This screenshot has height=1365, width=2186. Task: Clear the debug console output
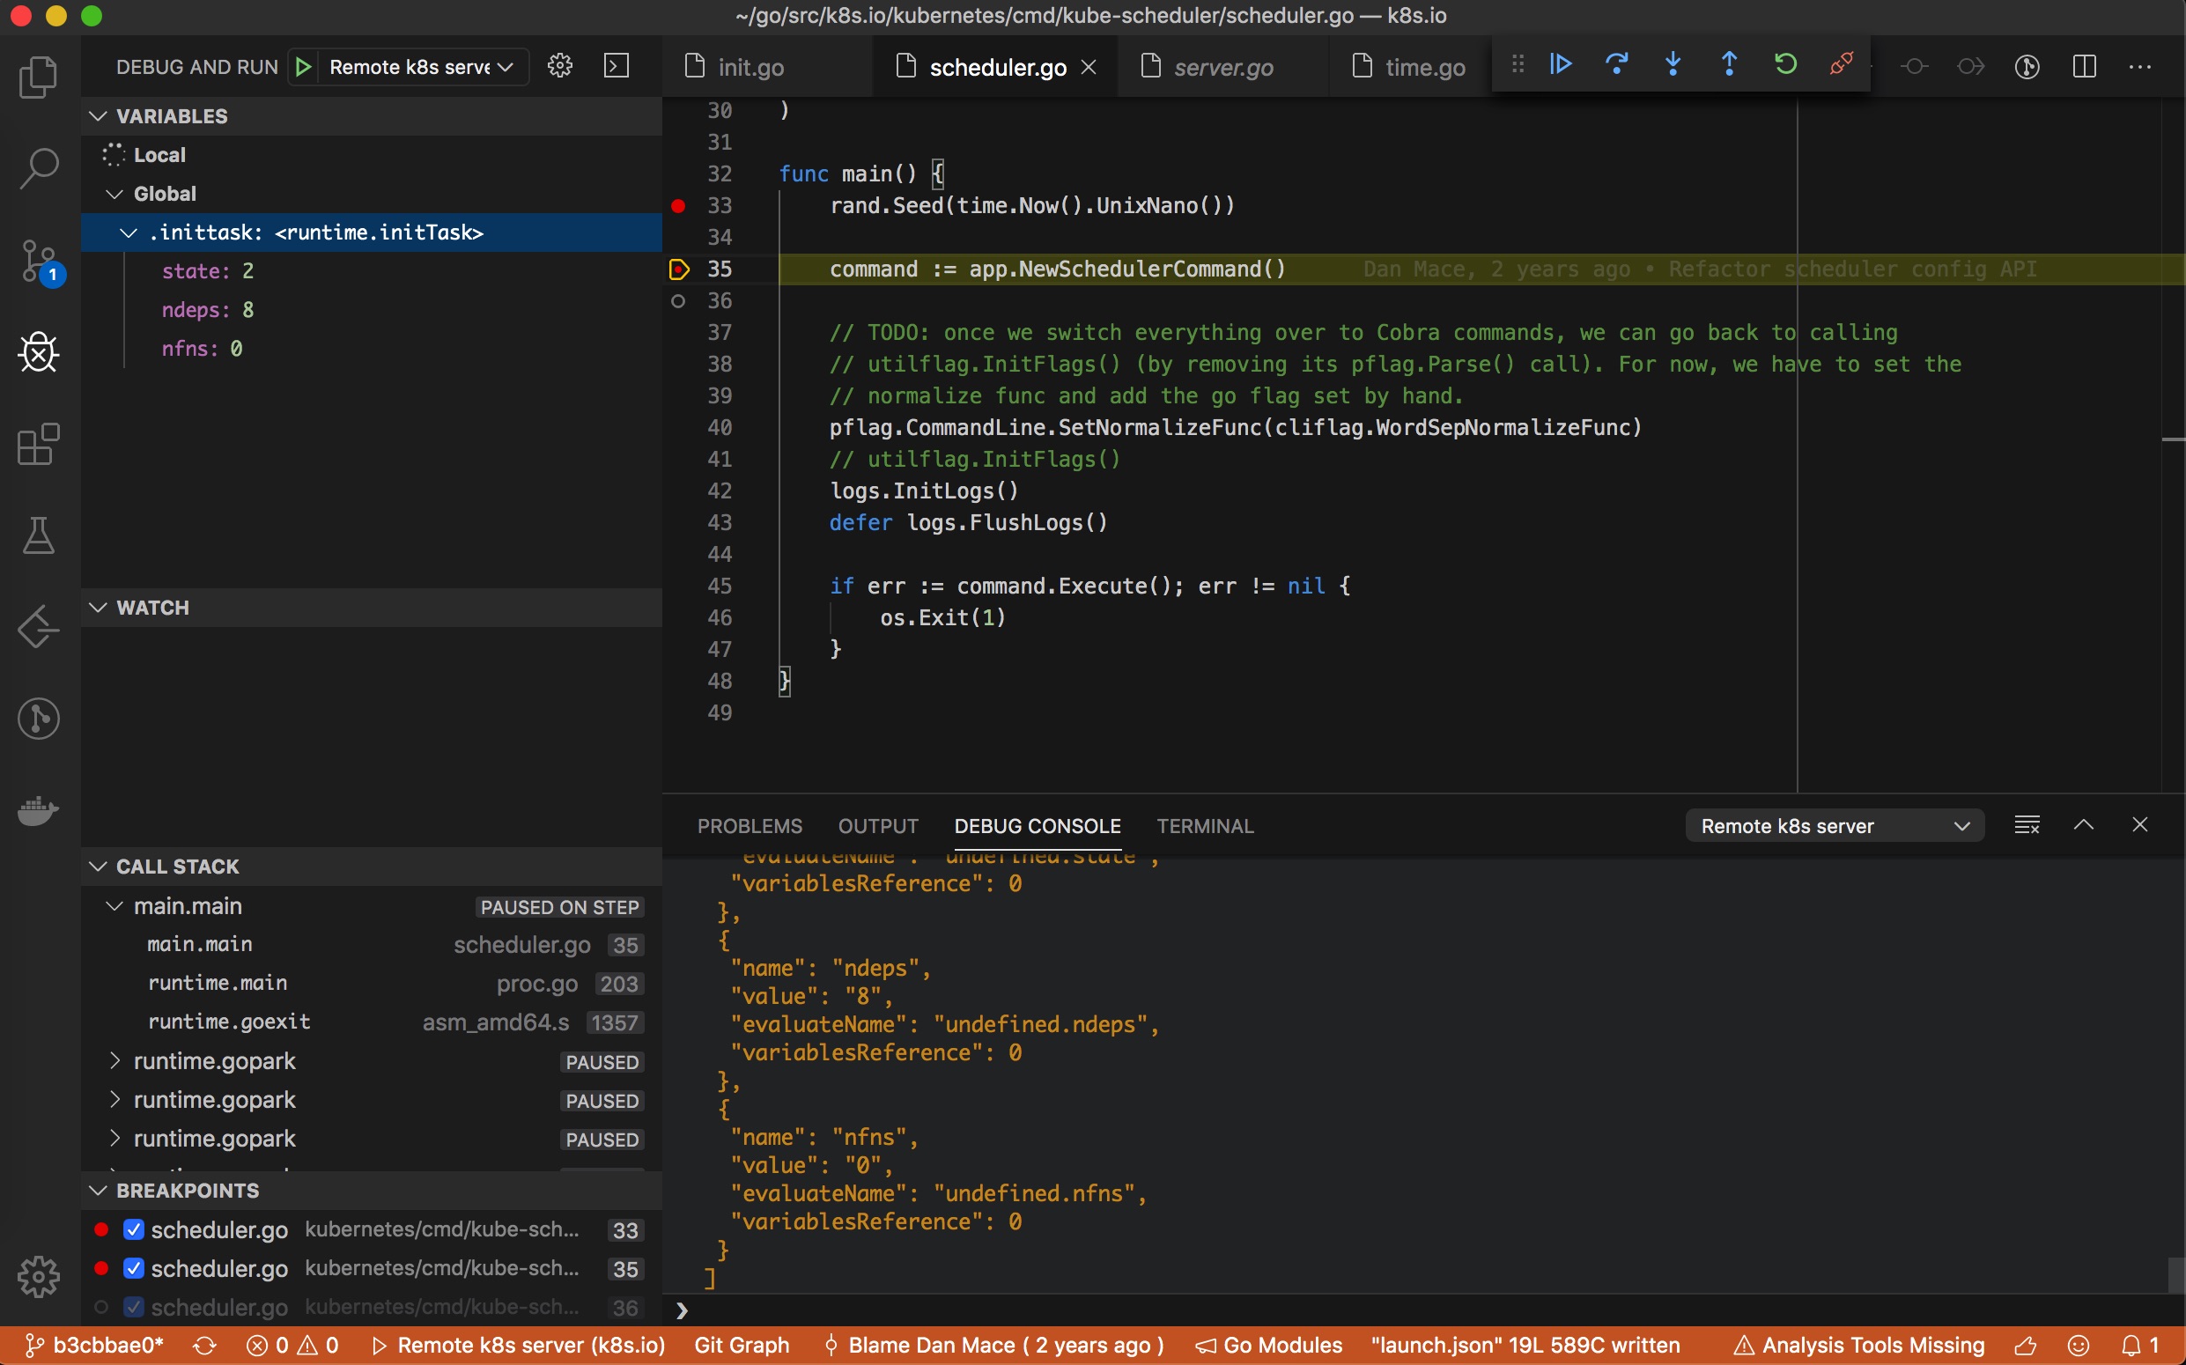click(x=2027, y=824)
